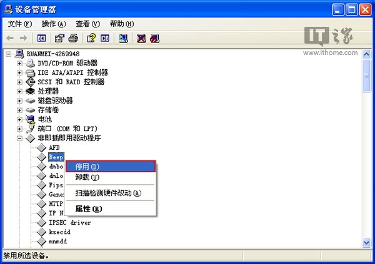Click the IPSEC driver diamond icon
The width and height of the screenshot is (375, 264).
(x=42, y=222)
